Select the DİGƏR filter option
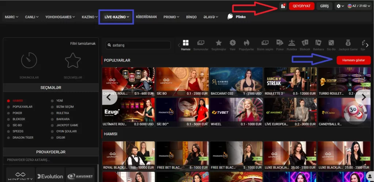This screenshot has height=182, width=374. (61, 138)
